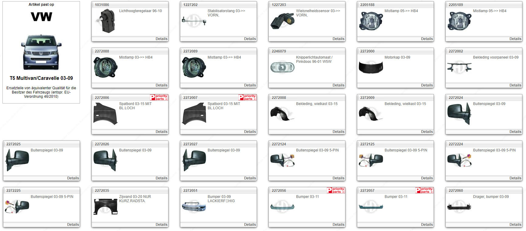View Details for Drager bumper 2272060
The height and width of the screenshot is (231, 526).
(x=515, y=225)
